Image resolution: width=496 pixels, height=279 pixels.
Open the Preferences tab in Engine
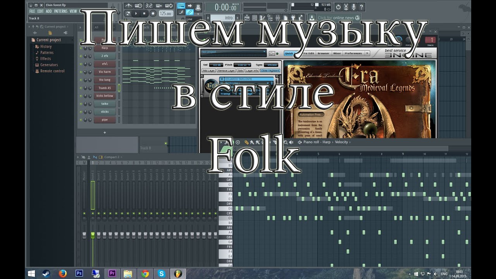pyautogui.click(x=353, y=53)
